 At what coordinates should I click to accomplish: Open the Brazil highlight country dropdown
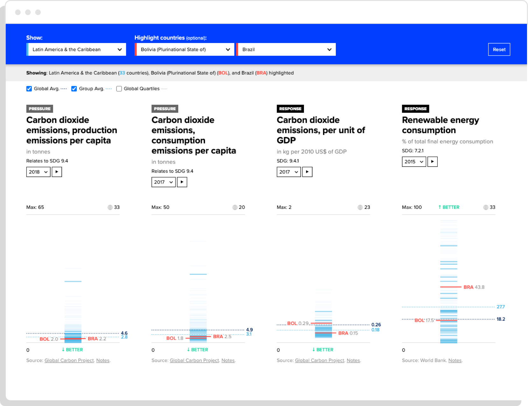pos(286,50)
